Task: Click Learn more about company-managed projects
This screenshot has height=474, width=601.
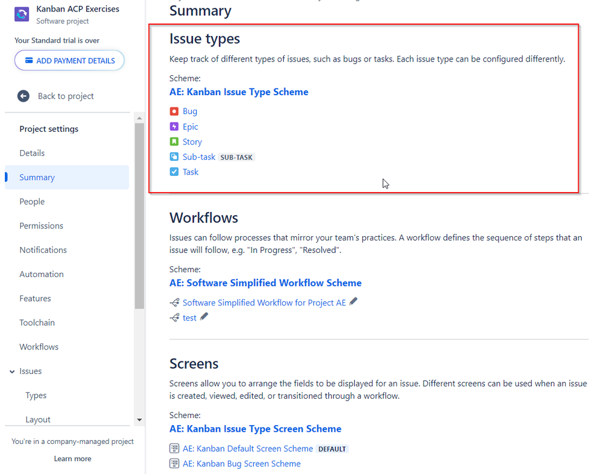Action: point(72,458)
